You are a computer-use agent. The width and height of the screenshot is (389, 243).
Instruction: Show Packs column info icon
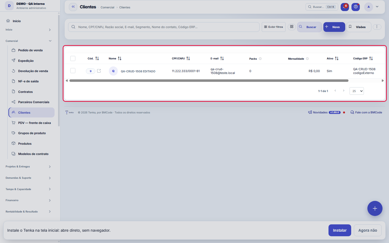tap(260, 59)
